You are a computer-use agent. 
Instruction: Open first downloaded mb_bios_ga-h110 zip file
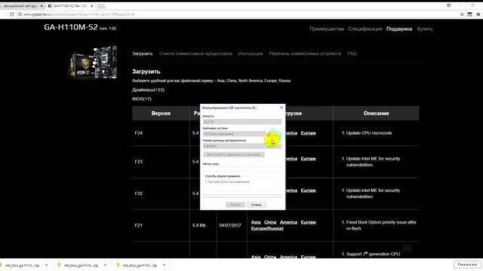pyautogui.click(x=20, y=265)
